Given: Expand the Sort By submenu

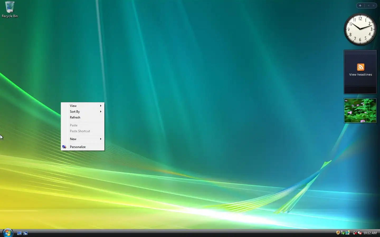Looking at the screenshot, I should coord(83,112).
